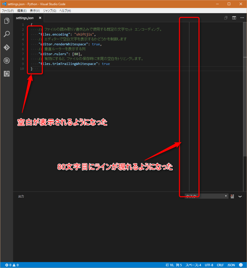Viewport: 247px width, 268px height.
Task: Click the "files.encoding" key in editor
Action: point(54,34)
